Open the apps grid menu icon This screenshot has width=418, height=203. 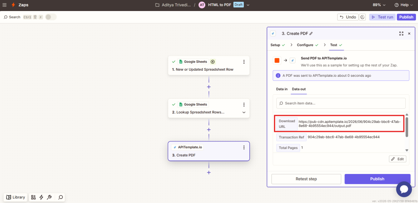point(4,5)
